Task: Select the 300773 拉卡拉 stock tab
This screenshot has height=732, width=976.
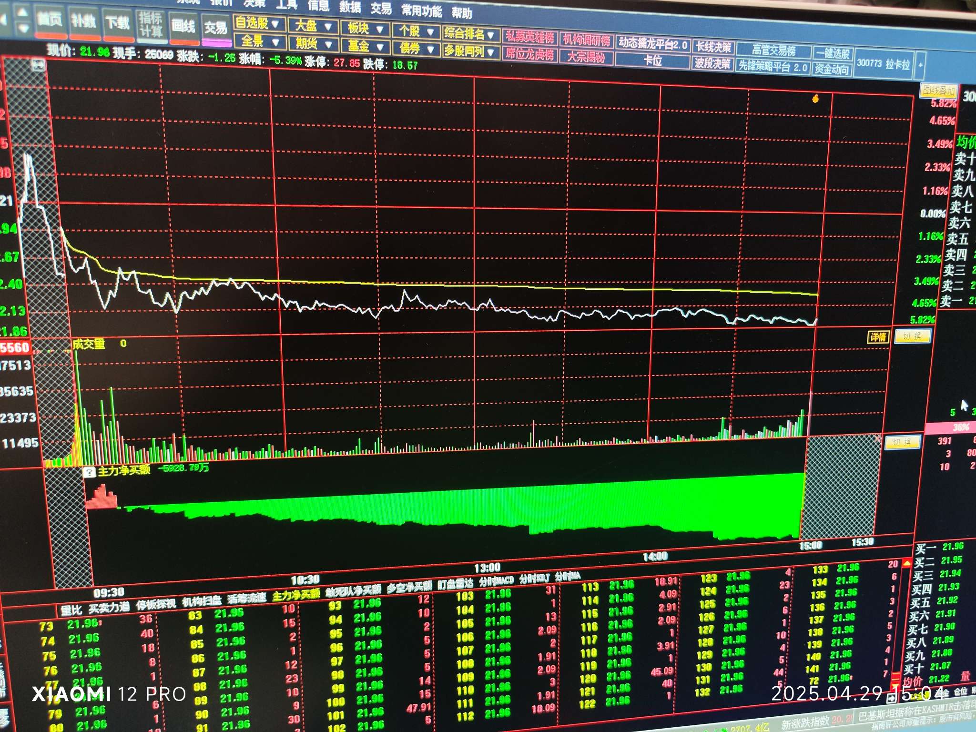Action: (884, 64)
